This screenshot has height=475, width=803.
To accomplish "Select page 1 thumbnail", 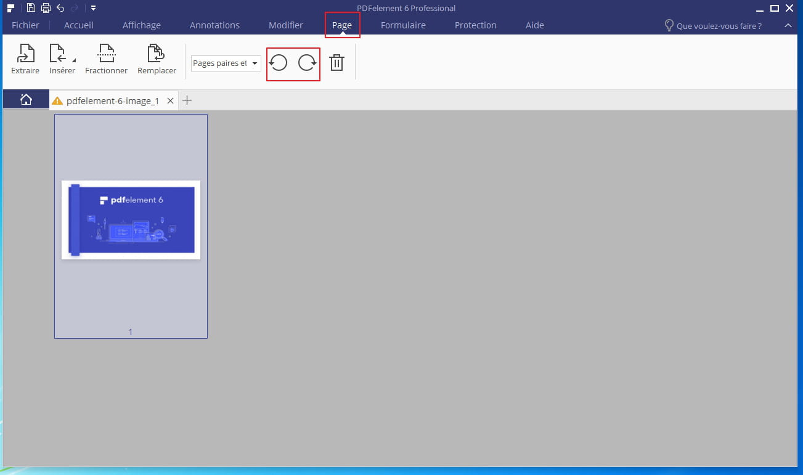I will click(x=131, y=226).
